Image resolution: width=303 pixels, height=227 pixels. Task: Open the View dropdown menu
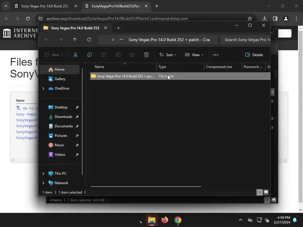coord(194,55)
